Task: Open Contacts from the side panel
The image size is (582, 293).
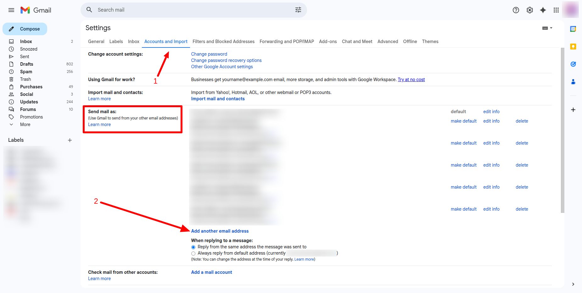Action: click(x=573, y=82)
